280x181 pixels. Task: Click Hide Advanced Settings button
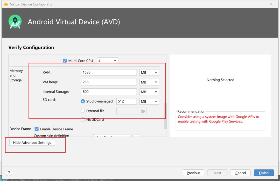32,142
